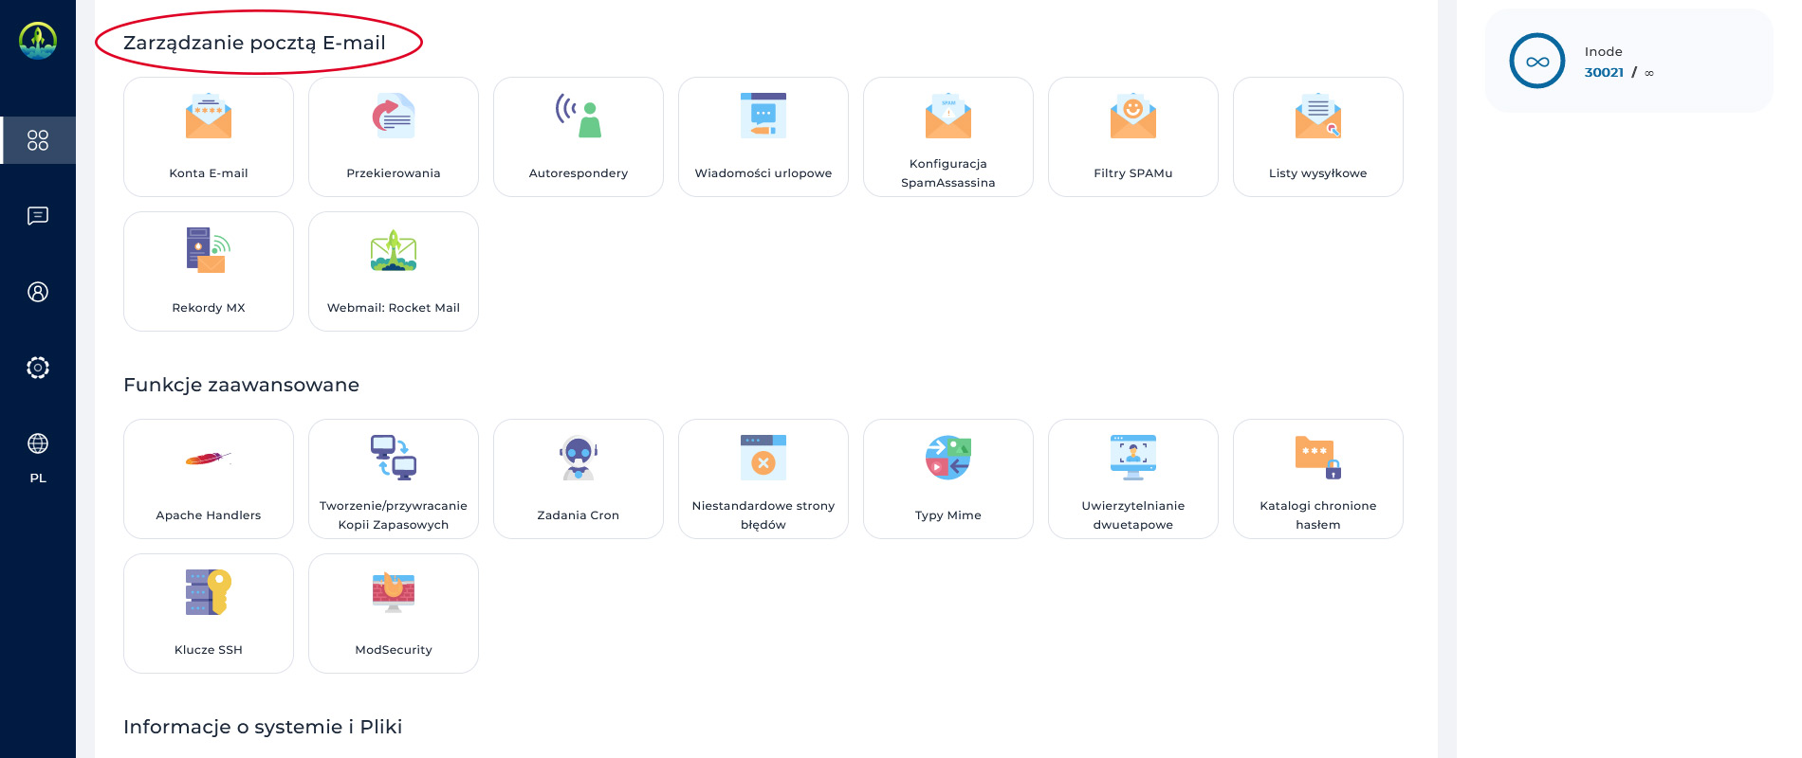This screenshot has height=758, width=1802.
Task: Open Listy wysyłkowe mailing lists
Action: (x=1318, y=136)
